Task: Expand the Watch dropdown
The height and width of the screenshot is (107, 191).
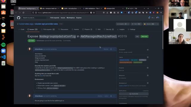Action: click(128, 24)
